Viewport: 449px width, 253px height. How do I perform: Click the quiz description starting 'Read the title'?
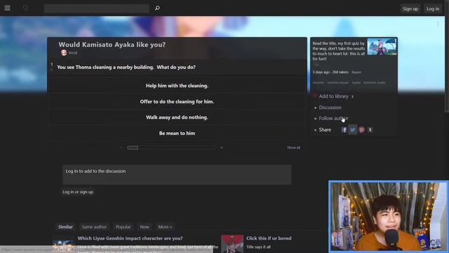(x=339, y=51)
